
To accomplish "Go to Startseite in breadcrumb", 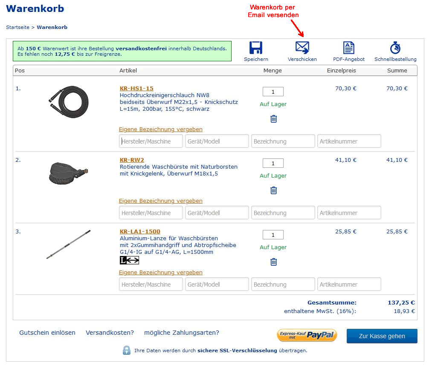I will pyautogui.click(x=17, y=27).
